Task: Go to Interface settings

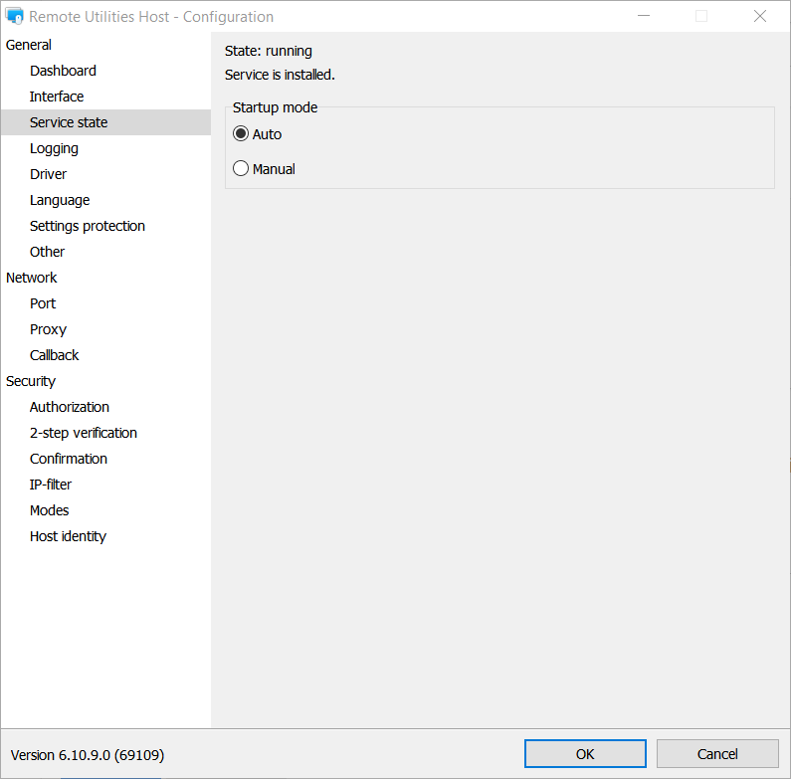Action: coord(57,97)
